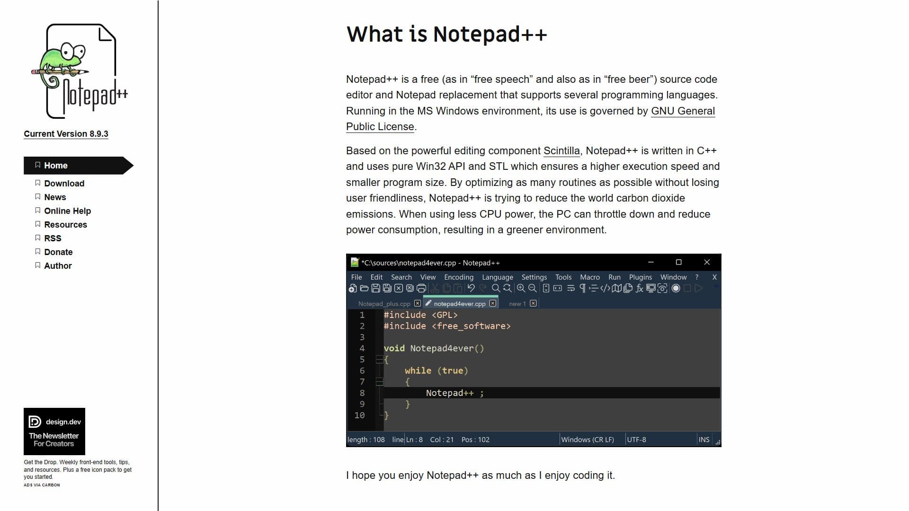Image resolution: width=909 pixels, height=511 pixels.
Task: Toggle the Indent Guide toolbar icon
Action: pos(594,288)
